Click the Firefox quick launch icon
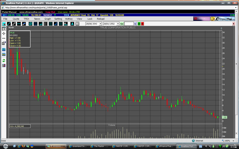This screenshot has height=149, width=239. click(23, 146)
